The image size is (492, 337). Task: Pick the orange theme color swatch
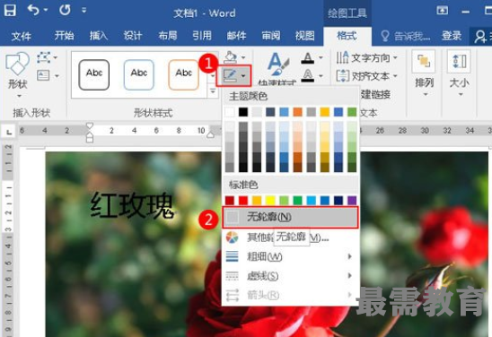coord(297,112)
